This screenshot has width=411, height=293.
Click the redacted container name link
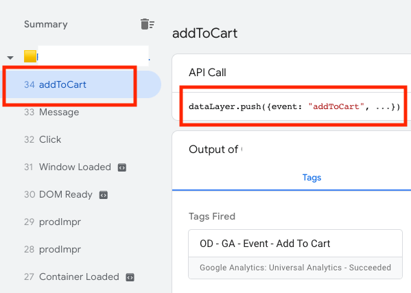pyautogui.click(x=93, y=56)
